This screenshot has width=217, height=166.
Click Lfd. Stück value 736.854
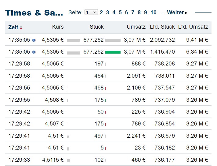coord(165,124)
